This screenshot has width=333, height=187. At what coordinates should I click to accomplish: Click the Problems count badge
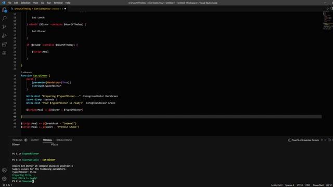(25, 140)
